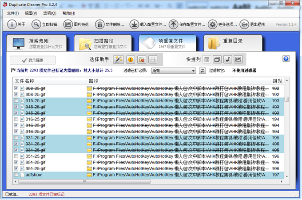Select the unmarked 316-25.gif file name
Viewport: 302px width, 200px height.
click(36, 119)
